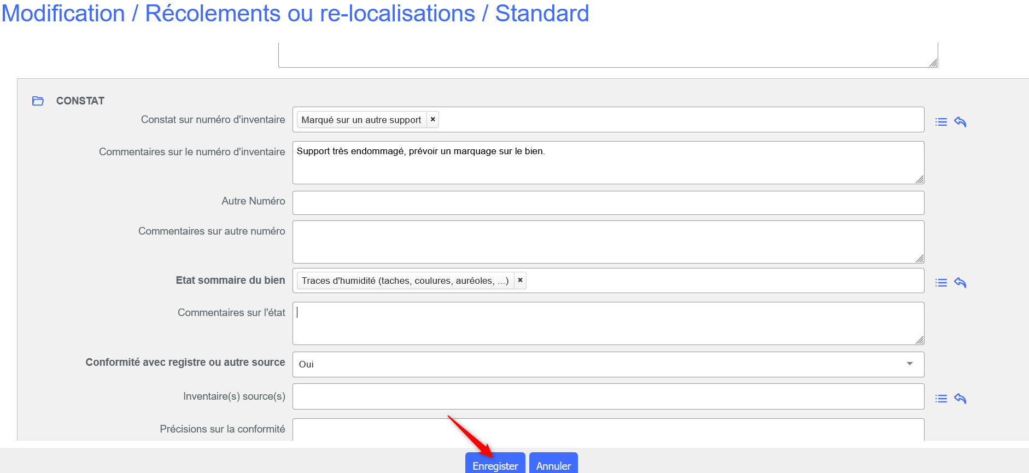1029x473 pixels.
Task: Open the Conformité avec registre dropdown
Action: coord(601,364)
